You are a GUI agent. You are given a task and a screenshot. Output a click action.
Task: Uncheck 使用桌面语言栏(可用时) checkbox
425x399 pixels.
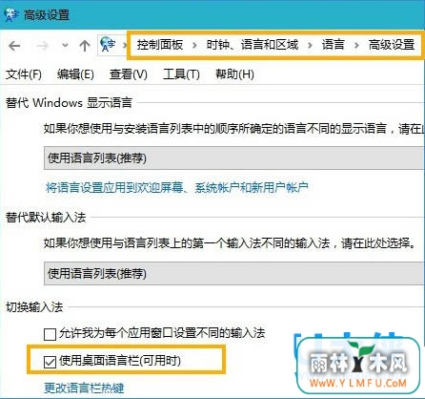pyautogui.click(x=50, y=362)
